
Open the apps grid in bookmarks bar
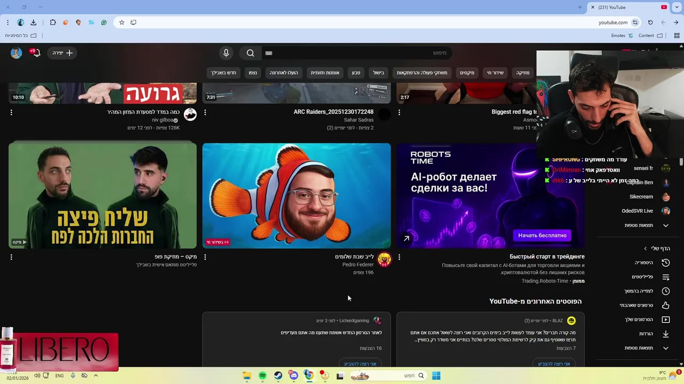[677, 36]
